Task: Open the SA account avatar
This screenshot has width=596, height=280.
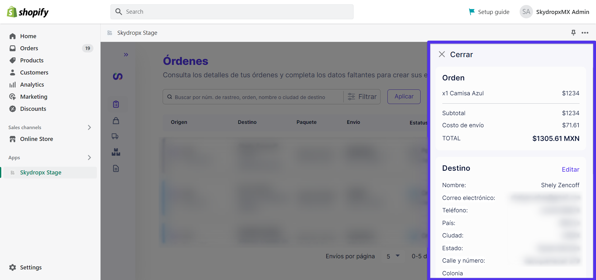Action: click(x=526, y=12)
